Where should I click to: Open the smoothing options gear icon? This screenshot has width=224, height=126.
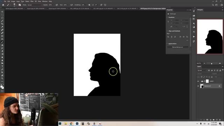89,5
